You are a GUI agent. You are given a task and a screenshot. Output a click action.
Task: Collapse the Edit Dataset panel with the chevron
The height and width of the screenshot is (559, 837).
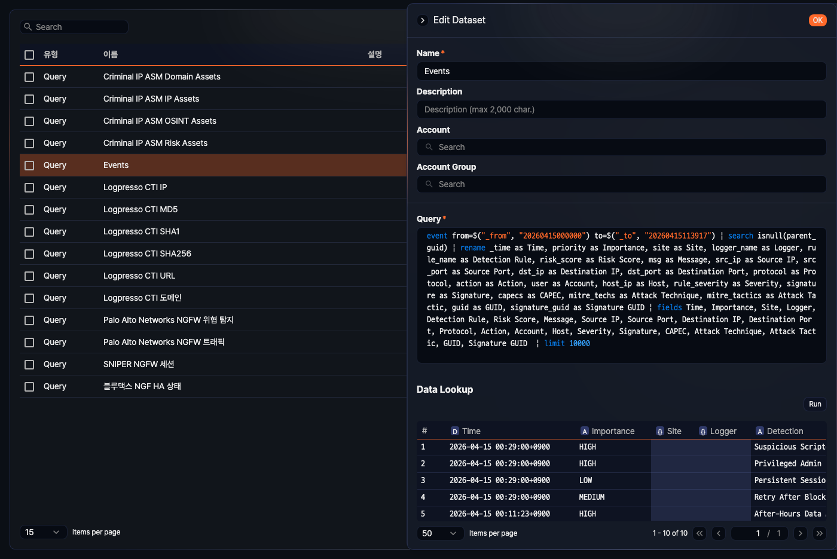[x=422, y=20]
